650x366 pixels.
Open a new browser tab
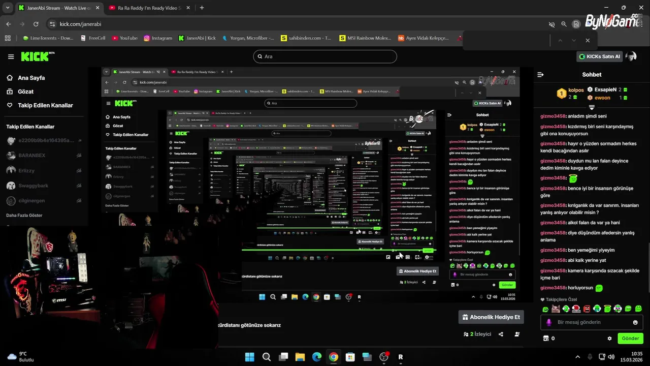tap(202, 8)
